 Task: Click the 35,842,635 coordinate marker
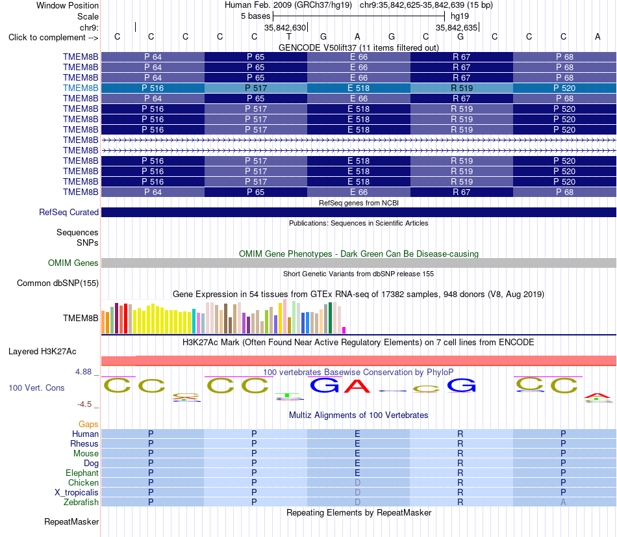(x=457, y=27)
